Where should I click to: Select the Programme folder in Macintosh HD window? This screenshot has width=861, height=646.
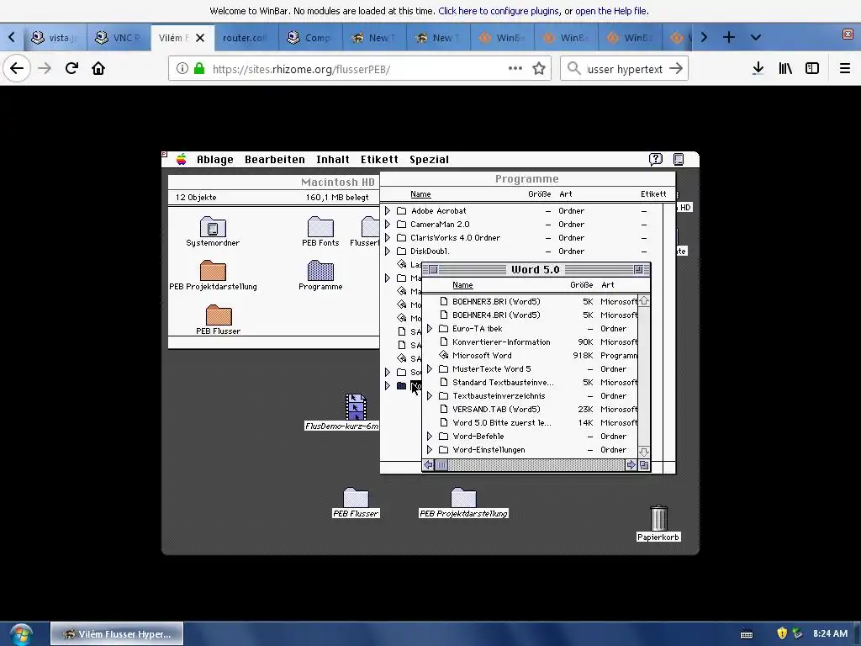(x=320, y=270)
